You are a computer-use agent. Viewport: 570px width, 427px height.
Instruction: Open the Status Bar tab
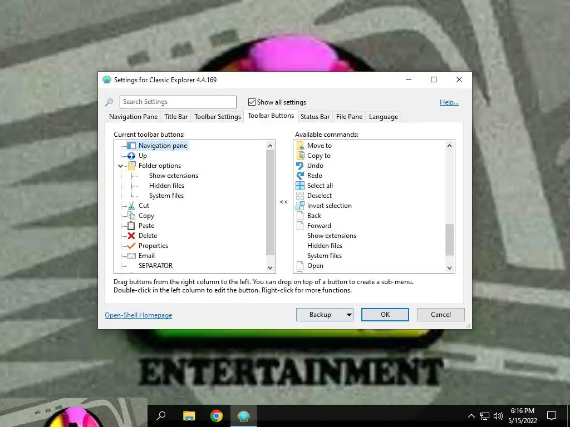point(315,117)
